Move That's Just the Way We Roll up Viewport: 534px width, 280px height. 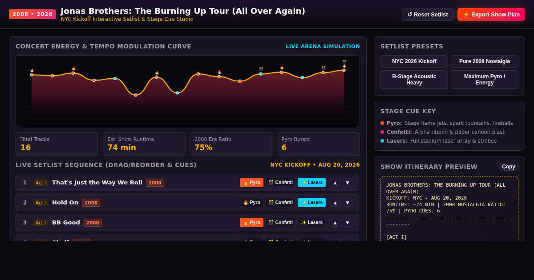(335, 183)
